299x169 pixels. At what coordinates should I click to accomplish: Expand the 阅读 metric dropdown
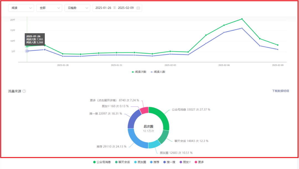click(x=21, y=8)
